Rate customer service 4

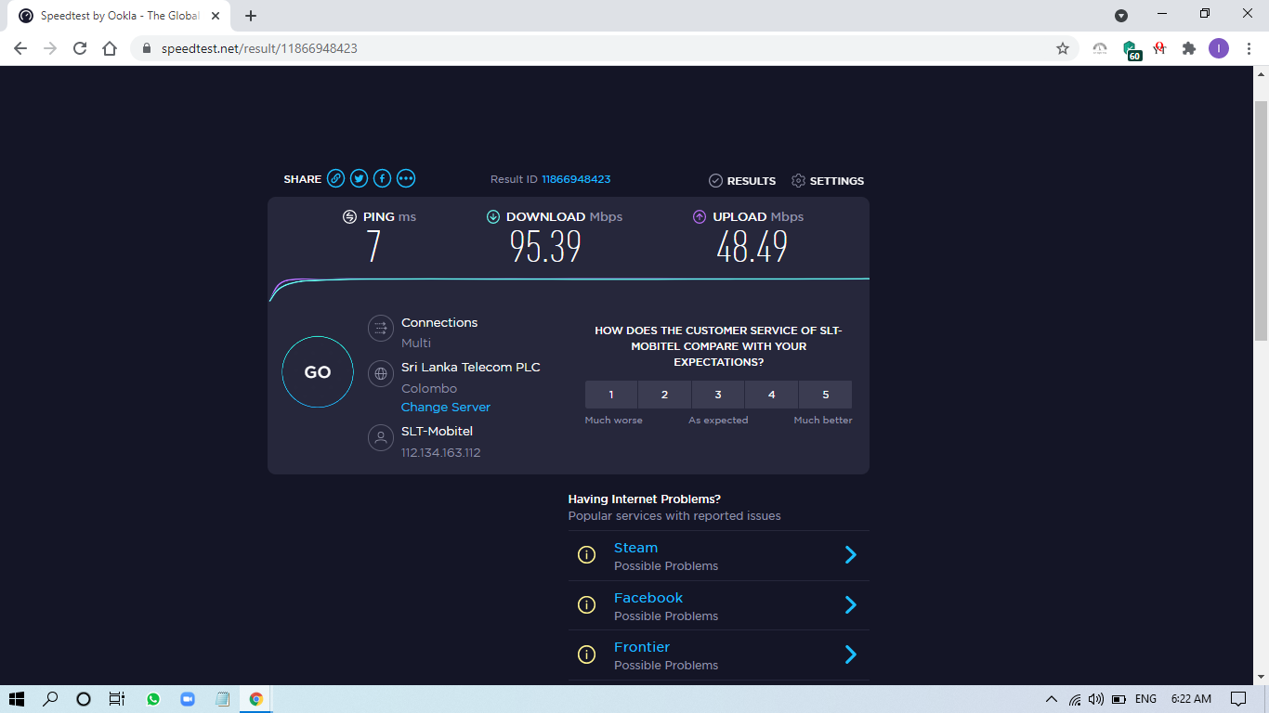(x=771, y=395)
